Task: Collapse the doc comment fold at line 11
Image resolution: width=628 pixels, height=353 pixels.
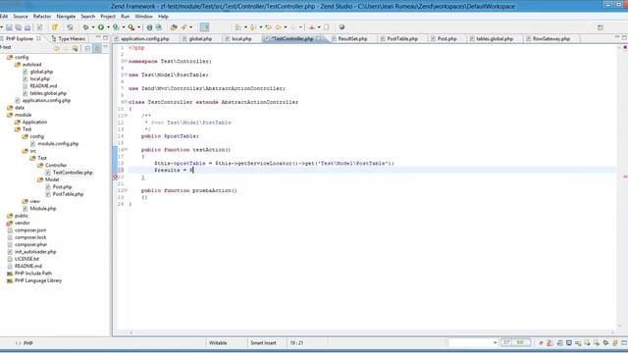Action: pos(126,116)
